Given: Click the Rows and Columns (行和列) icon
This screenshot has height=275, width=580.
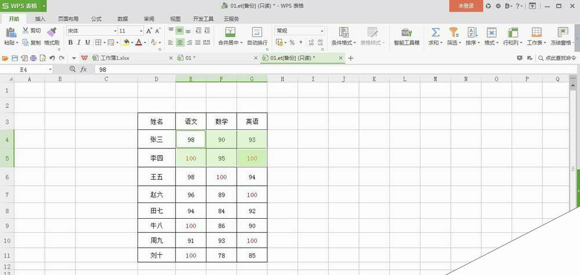Looking at the screenshot, I should pos(513,32).
